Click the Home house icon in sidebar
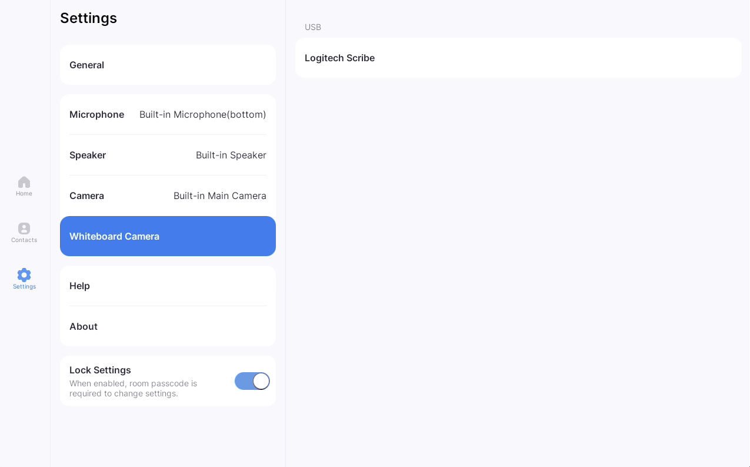The image size is (750, 467). click(24, 182)
